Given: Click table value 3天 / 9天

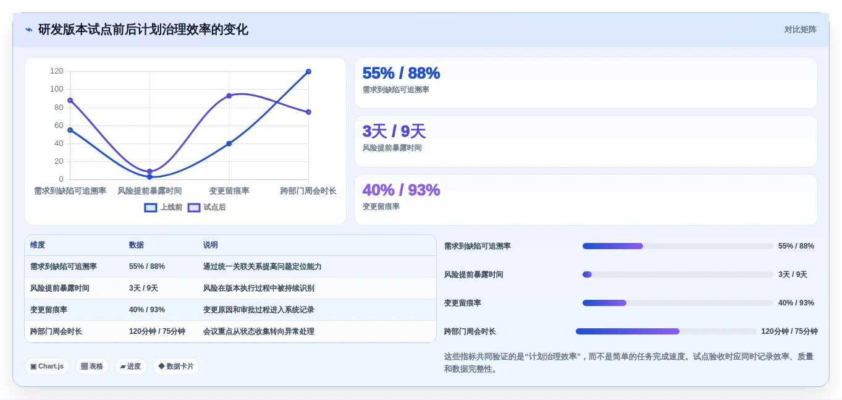Looking at the screenshot, I should pos(143,288).
